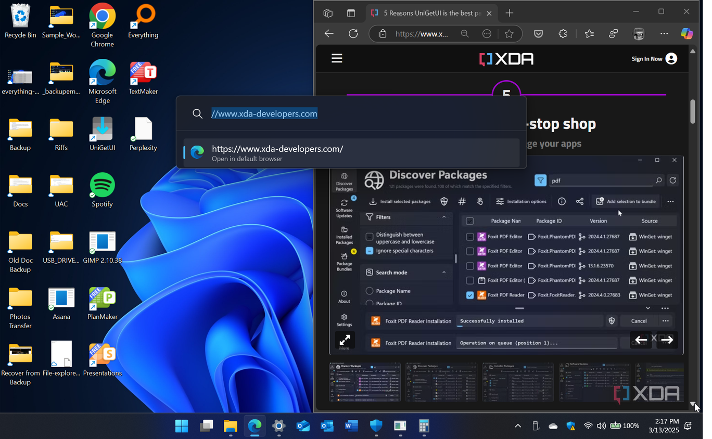This screenshot has height=439, width=712.
Task: Select the Everything desktop shortcut
Action: tap(143, 21)
